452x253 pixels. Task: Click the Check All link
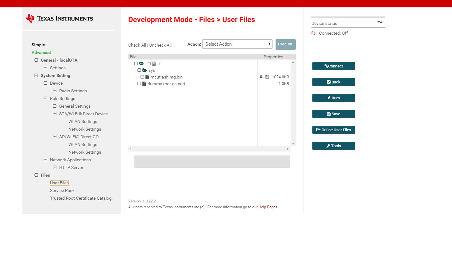point(137,45)
